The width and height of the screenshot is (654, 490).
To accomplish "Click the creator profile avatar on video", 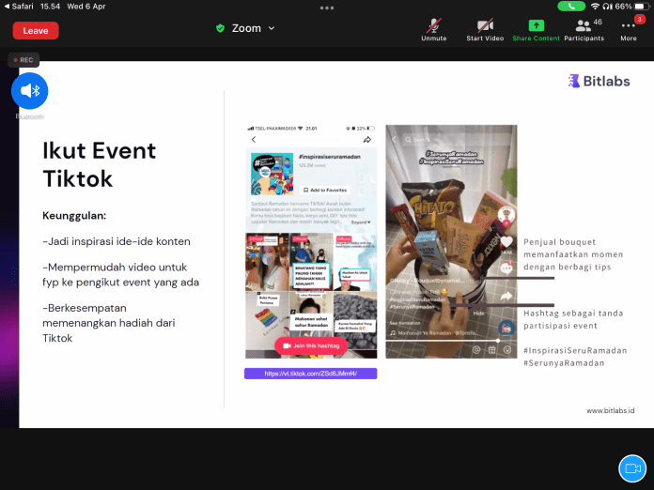I will pos(506,215).
